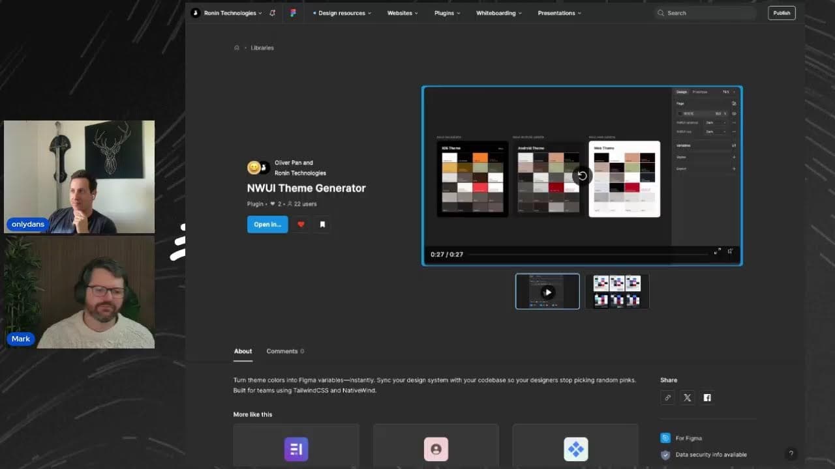
Task: Expand the Plugins dropdown menu
Action: coord(447,13)
